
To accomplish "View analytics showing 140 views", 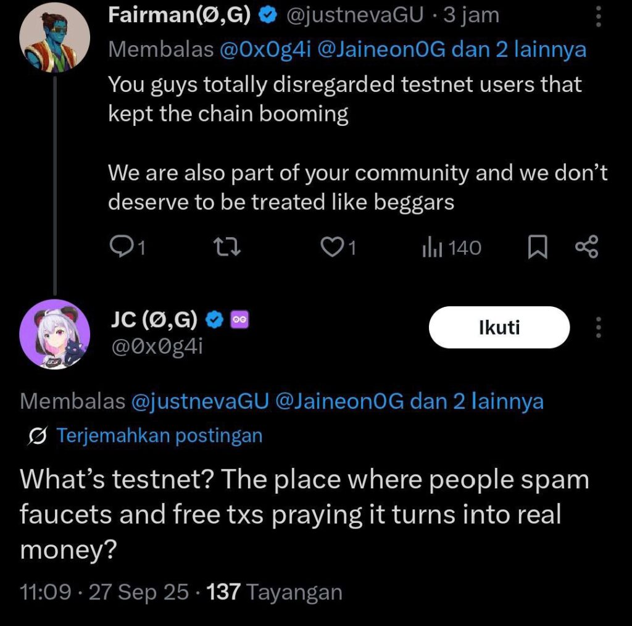I will click(451, 248).
